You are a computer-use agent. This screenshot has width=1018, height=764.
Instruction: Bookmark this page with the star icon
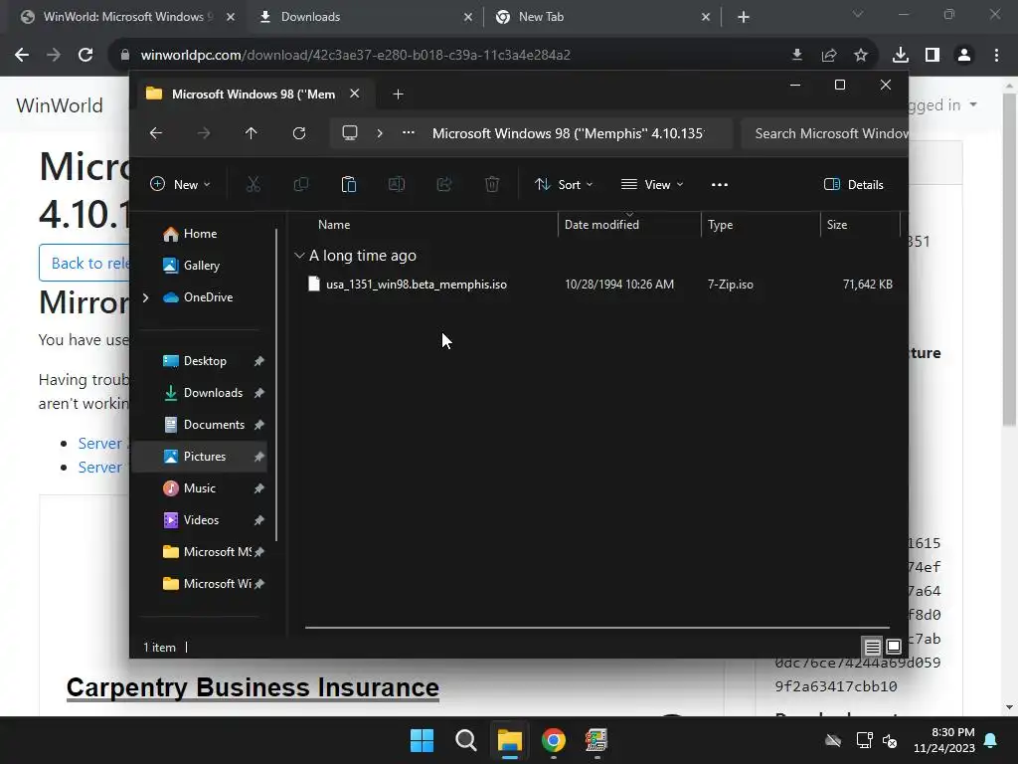point(861,56)
